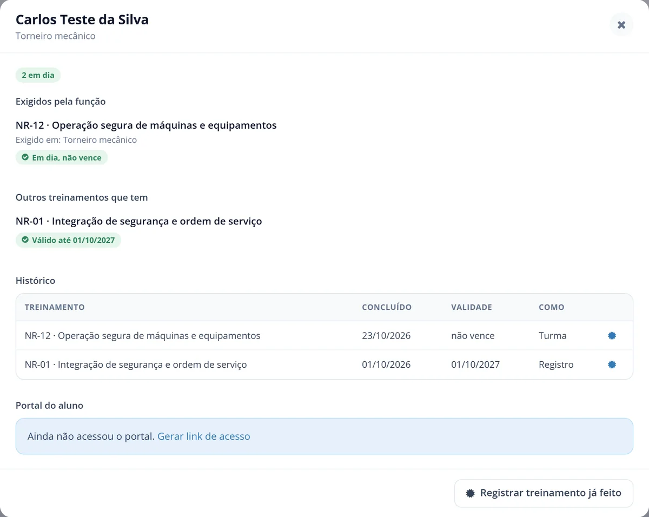The width and height of the screenshot is (649, 517).
Task: Click the TREINAMENTO column header
Action: click(x=55, y=307)
